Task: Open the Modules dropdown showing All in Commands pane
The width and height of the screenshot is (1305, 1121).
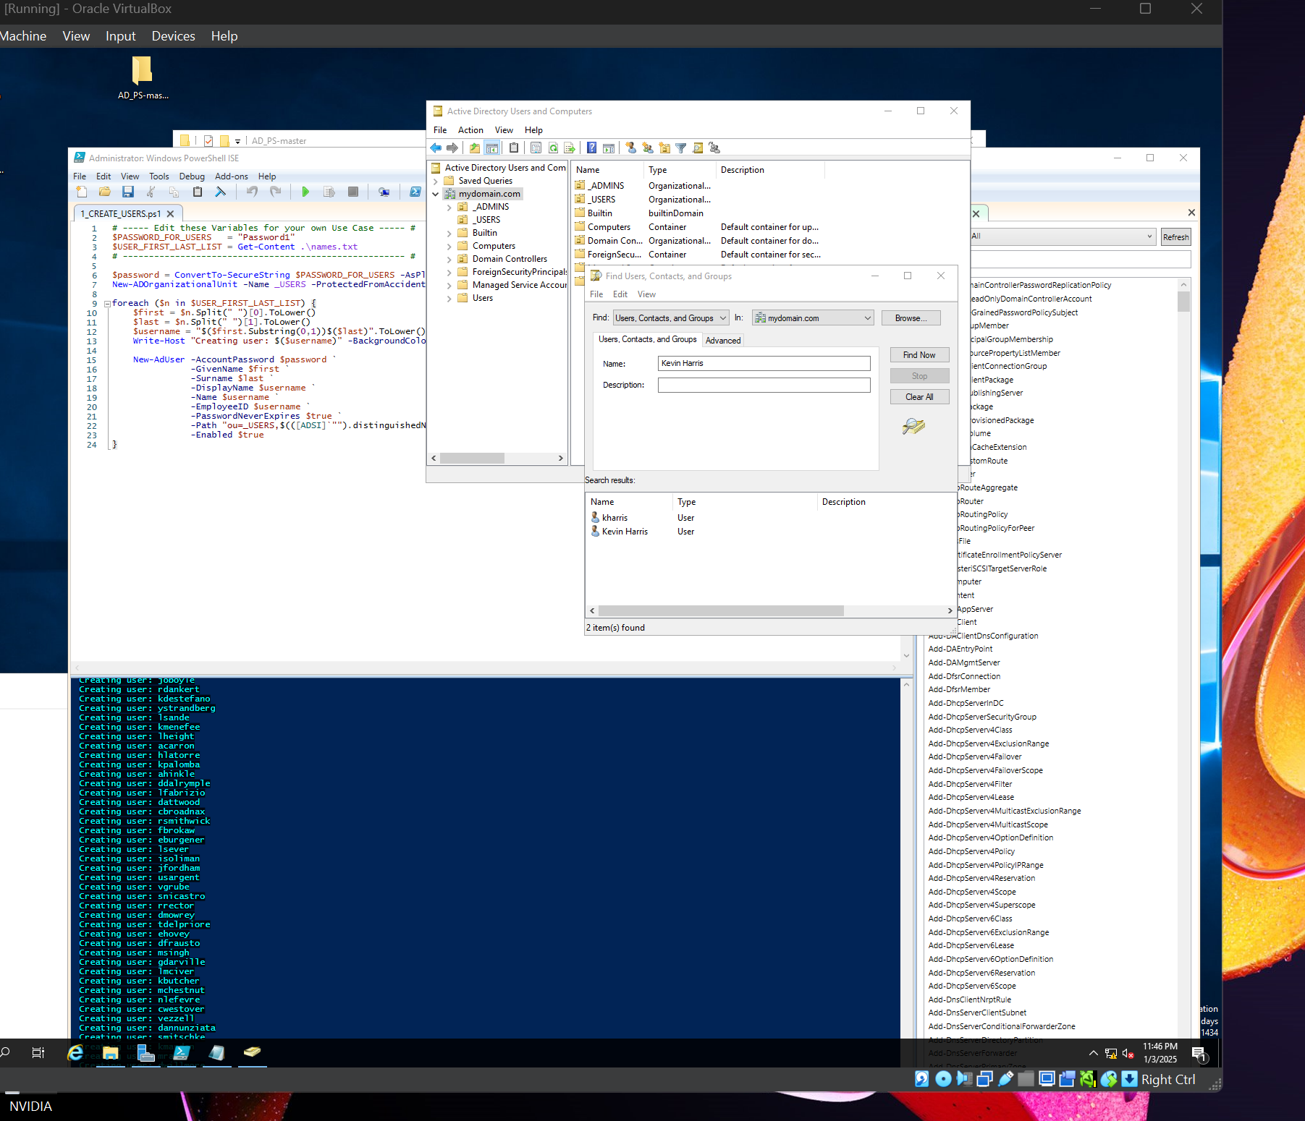Action: tap(1062, 236)
